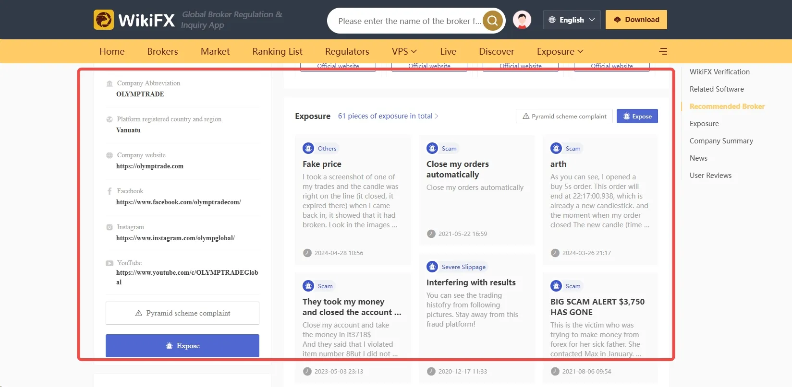Click the small Expose button in Exposure header
The width and height of the screenshot is (792, 387).
[637, 116]
